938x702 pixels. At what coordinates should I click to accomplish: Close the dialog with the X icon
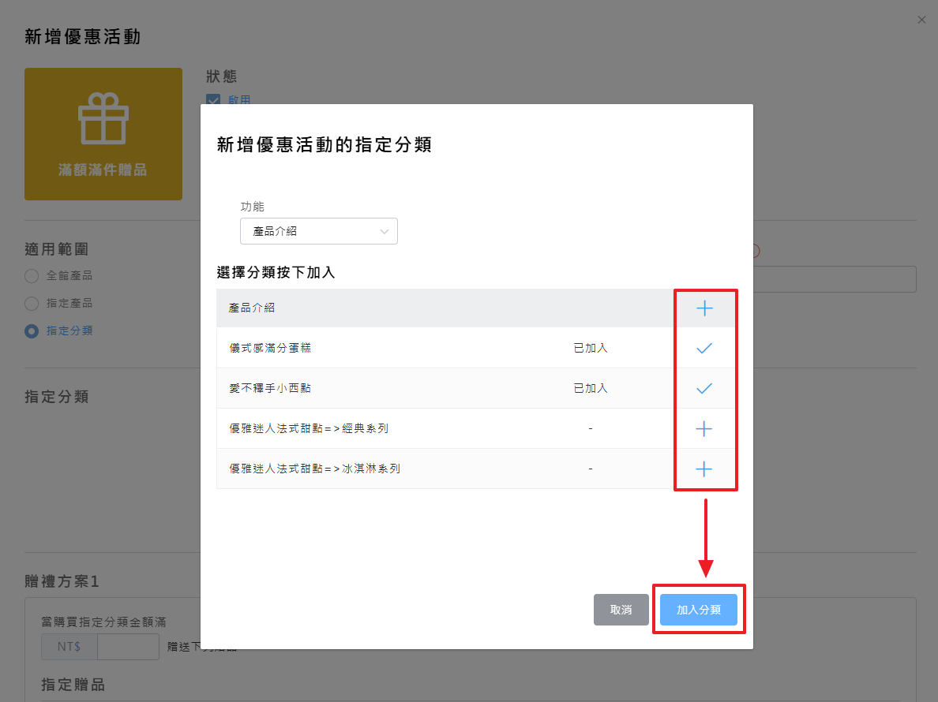click(921, 20)
